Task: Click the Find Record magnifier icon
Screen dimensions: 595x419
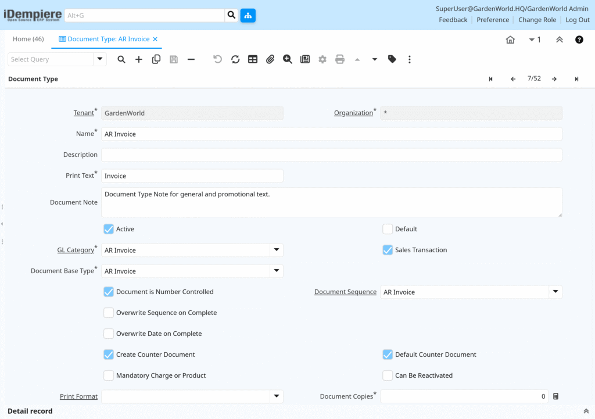Action: tap(121, 59)
